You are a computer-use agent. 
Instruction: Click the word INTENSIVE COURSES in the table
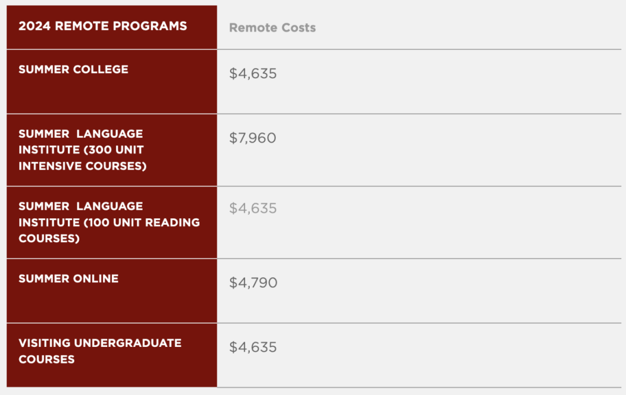coord(82,166)
